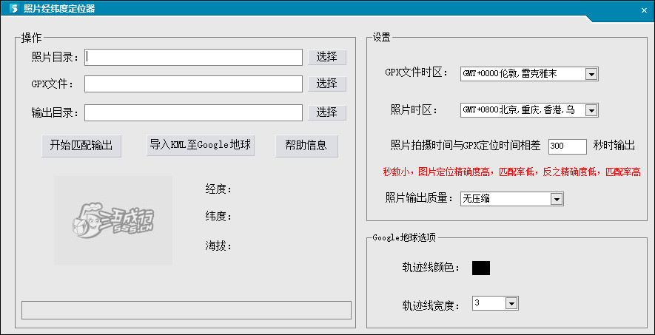Screen dimensions: 655x335
Task: Click the 秒时输出 text
Action: 614,146
